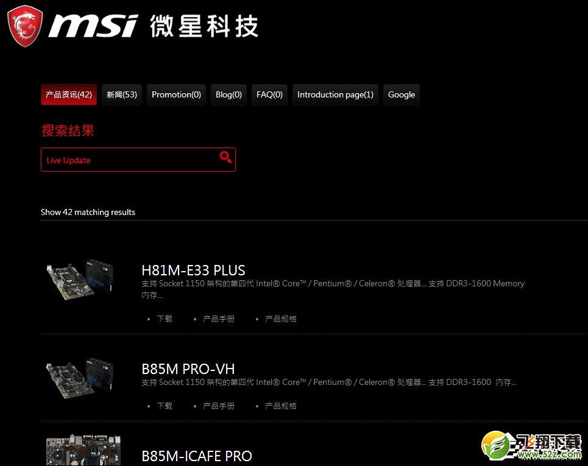Click the 微星科技 brand text
The width and height of the screenshot is (588, 466).
tap(204, 26)
